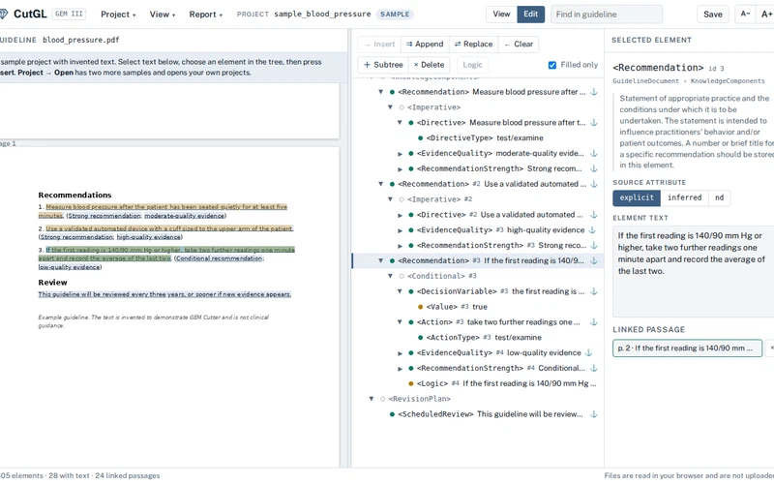Click anchor icon beside ScheduledReview row
Screen dimensions: 774x484
594,414
